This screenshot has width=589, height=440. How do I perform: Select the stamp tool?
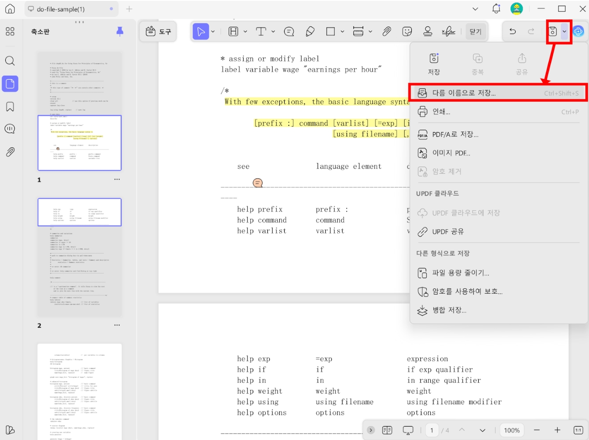[x=427, y=31]
